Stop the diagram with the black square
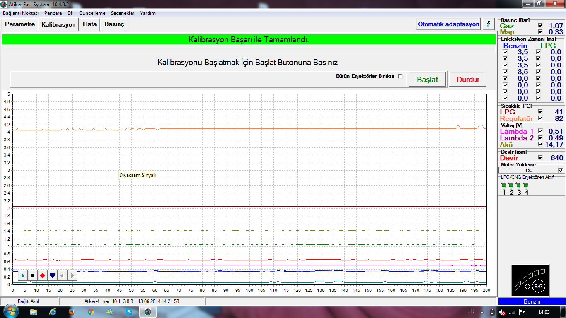The image size is (566, 318). (32, 275)
